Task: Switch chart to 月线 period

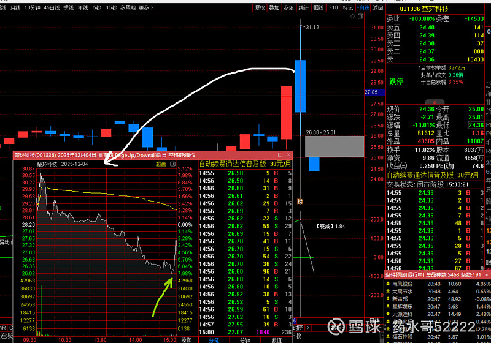Action: 15,7
